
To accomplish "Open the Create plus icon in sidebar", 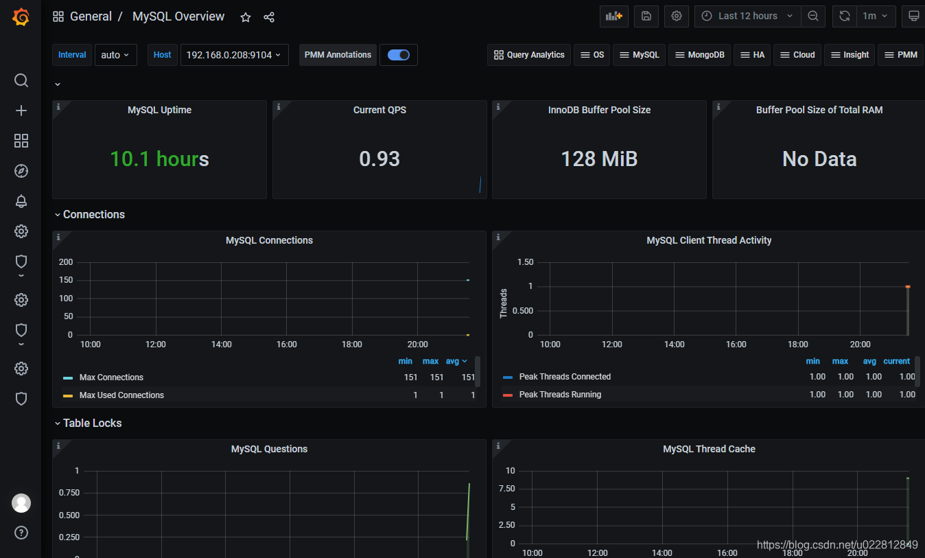I will tap(21, 111).
